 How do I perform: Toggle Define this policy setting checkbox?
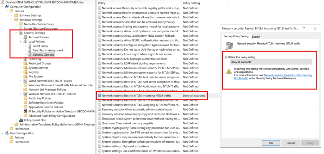point(226,57)
